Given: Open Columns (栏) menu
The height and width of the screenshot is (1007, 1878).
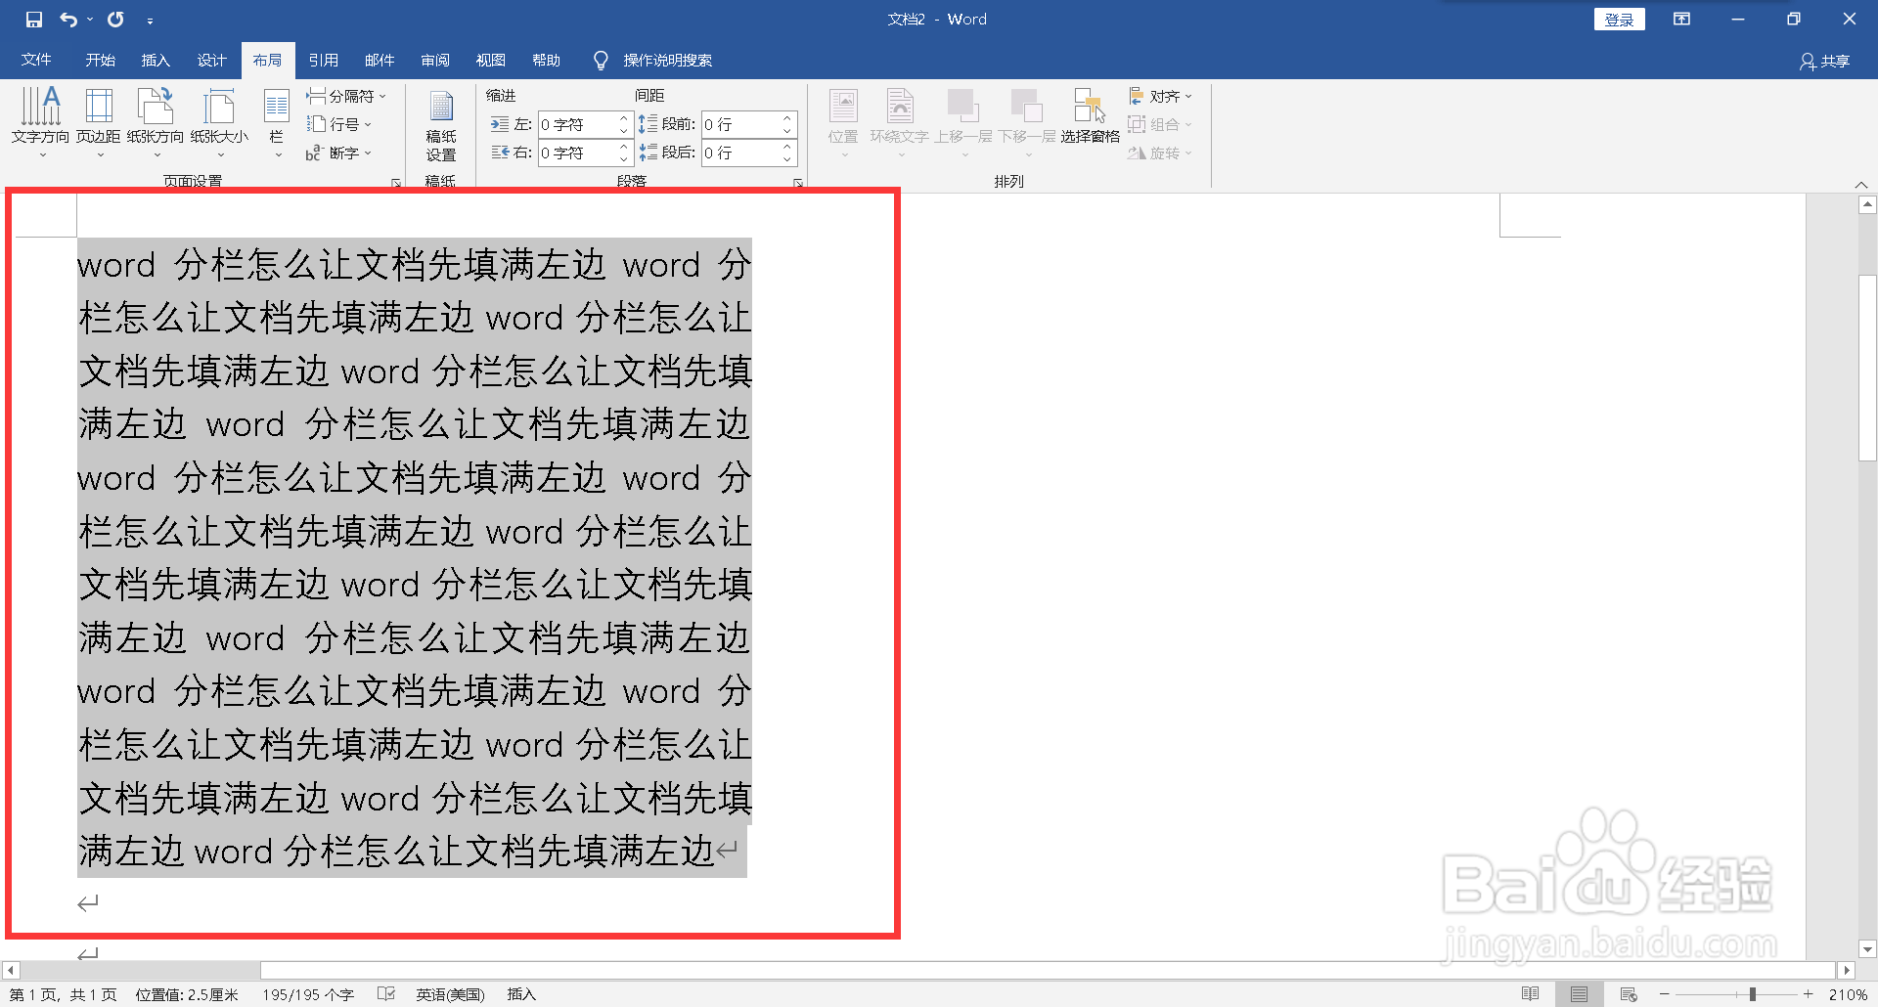Looking at the screenshot, I should point(277,122).
